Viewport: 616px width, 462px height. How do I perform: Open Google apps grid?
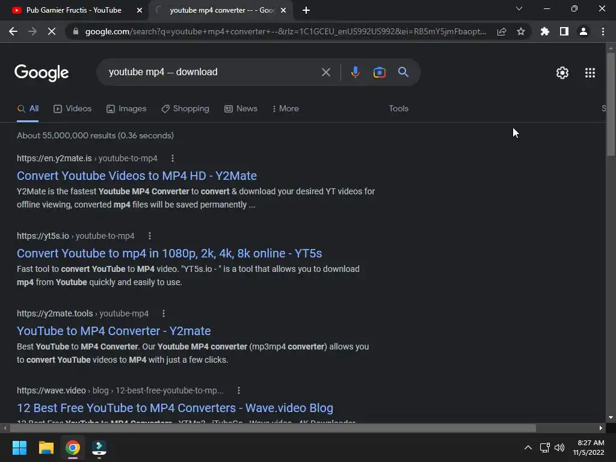tap(590, 73)
